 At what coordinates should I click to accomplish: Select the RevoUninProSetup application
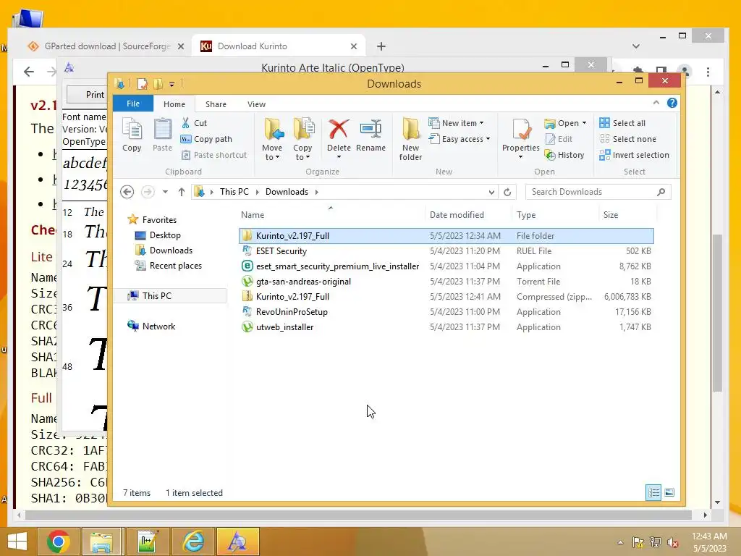point(446,311)
